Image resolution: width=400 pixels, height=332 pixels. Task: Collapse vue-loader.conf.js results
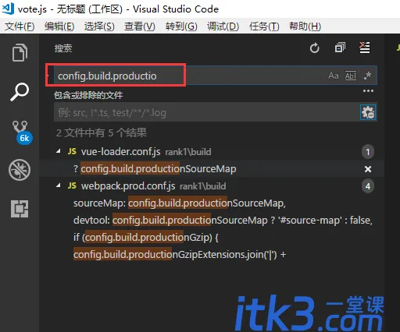coord(59,151)
